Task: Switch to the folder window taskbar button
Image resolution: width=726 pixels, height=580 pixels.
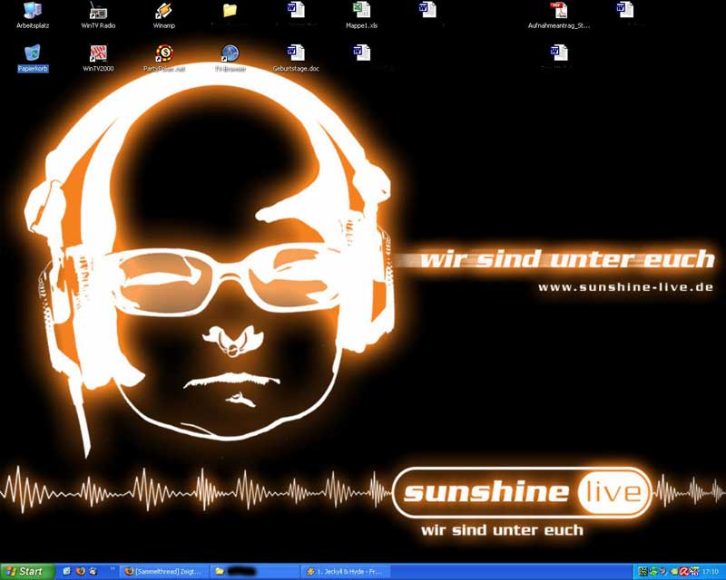Action: [x=256, y=572]
